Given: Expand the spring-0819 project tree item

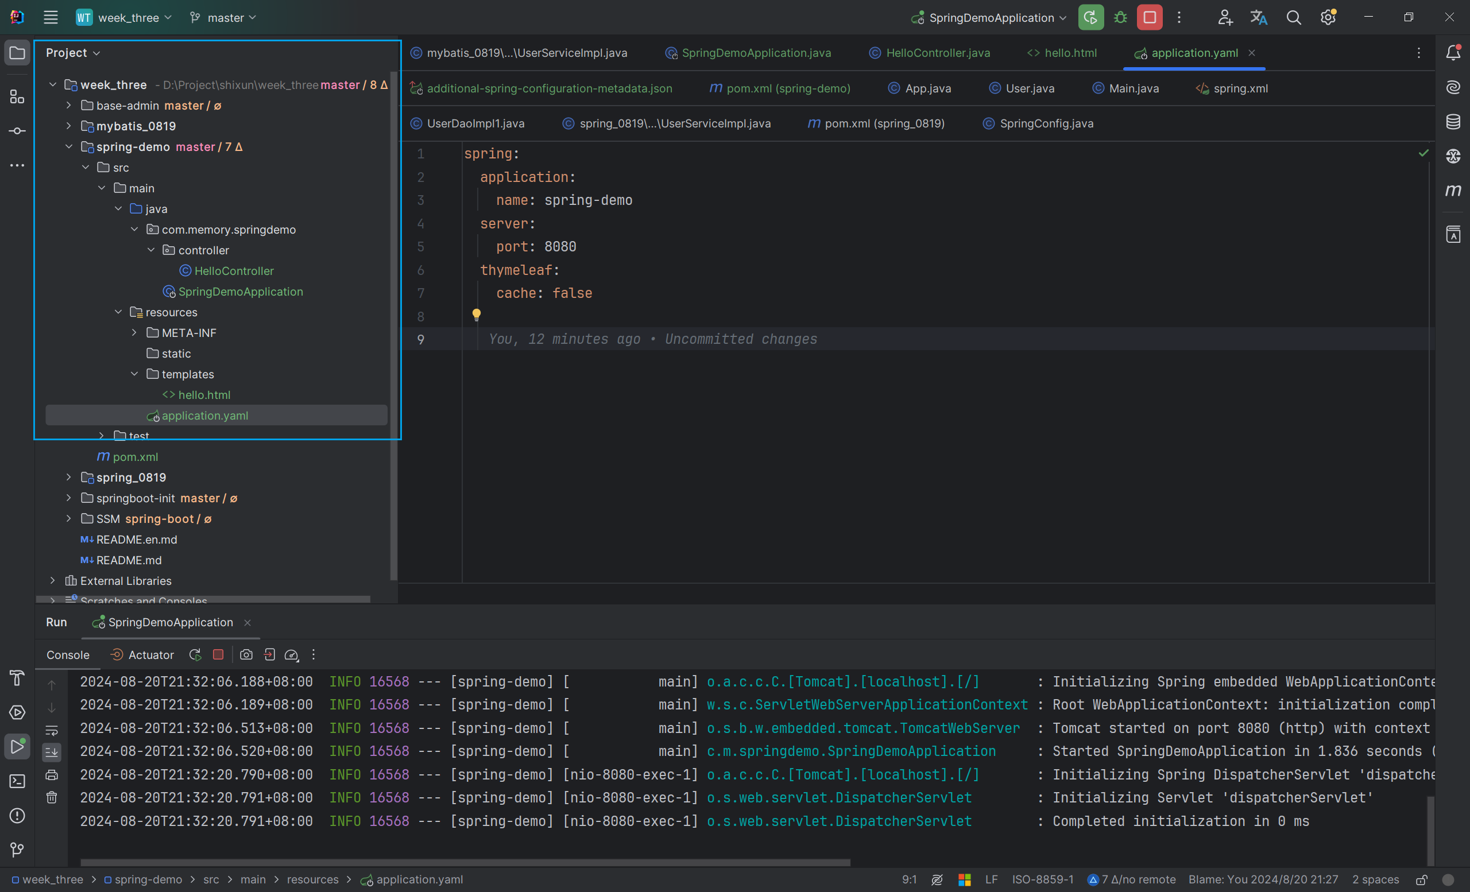Looking at the screenshot, I should tap(66, 478).
